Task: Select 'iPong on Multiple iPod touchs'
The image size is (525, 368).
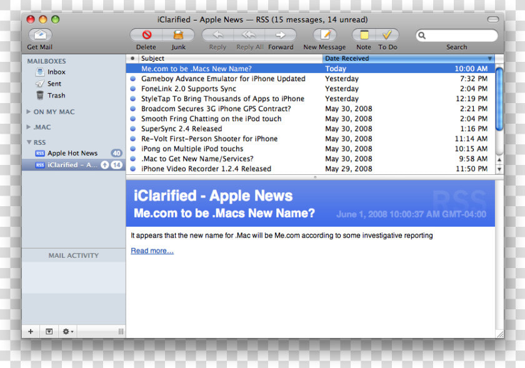Action: [x=311, y=149]
